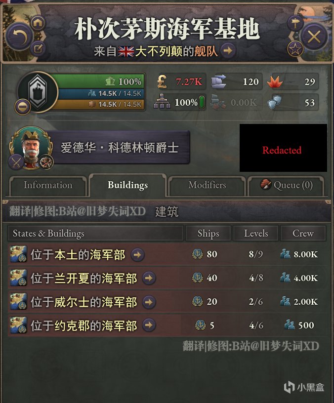
Task: Go to 位于本土的海军部 using arrow
Action: point(137,254)
